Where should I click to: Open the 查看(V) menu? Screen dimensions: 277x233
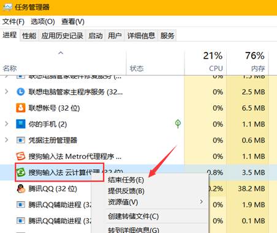click(73, 21)
